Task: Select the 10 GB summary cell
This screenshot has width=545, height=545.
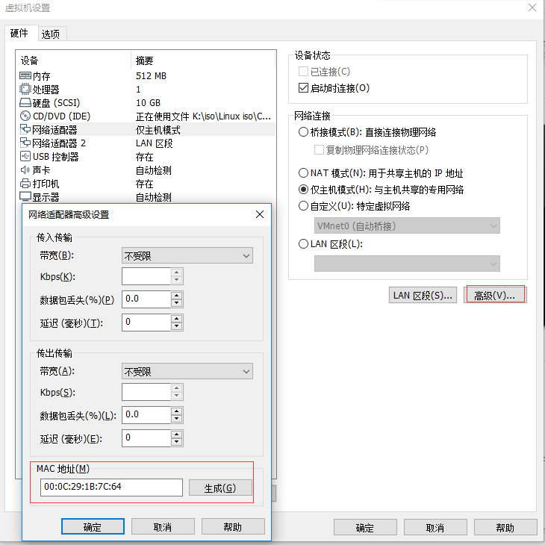Action: 148,102
